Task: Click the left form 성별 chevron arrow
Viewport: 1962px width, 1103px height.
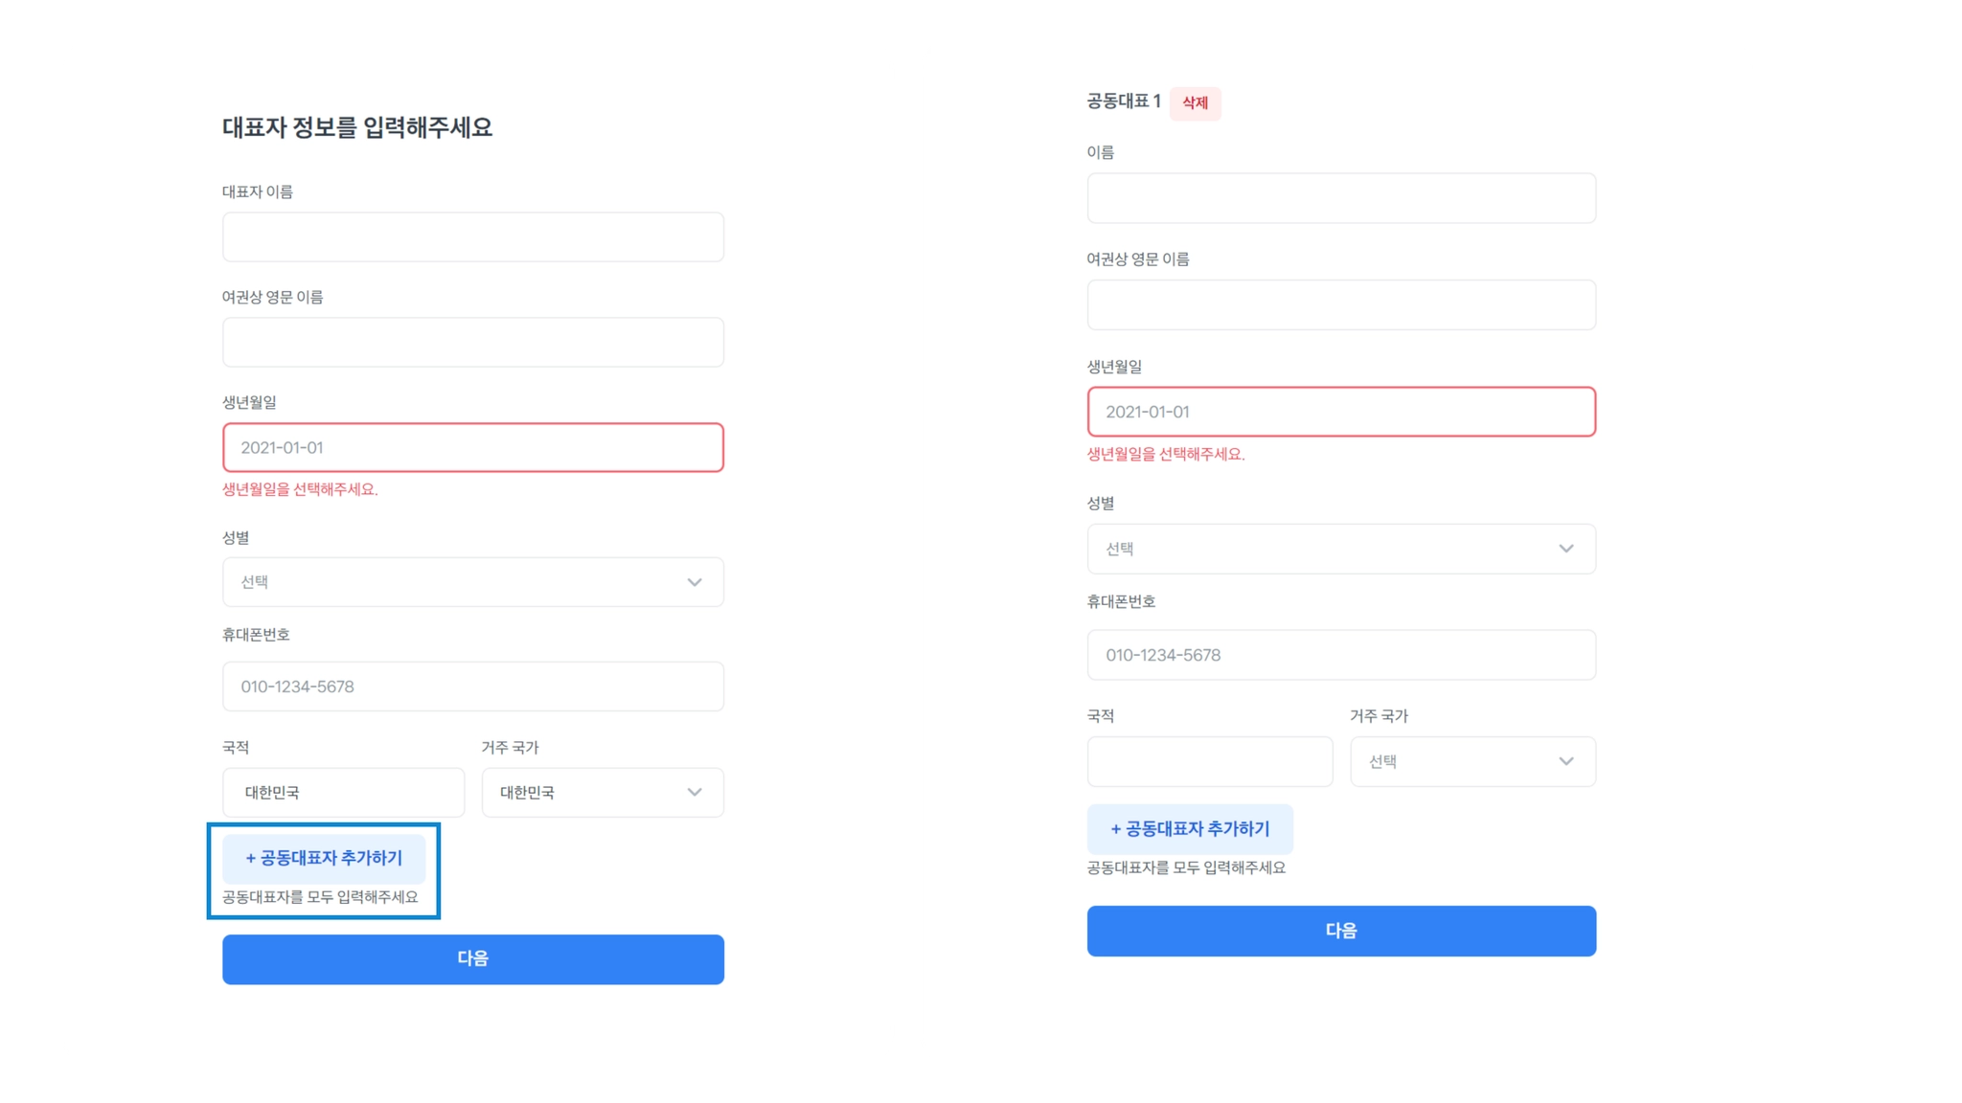Action: pyautogui.click(x=695, y=582)
